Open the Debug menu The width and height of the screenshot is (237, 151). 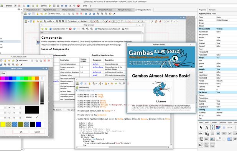coord(44,6)
